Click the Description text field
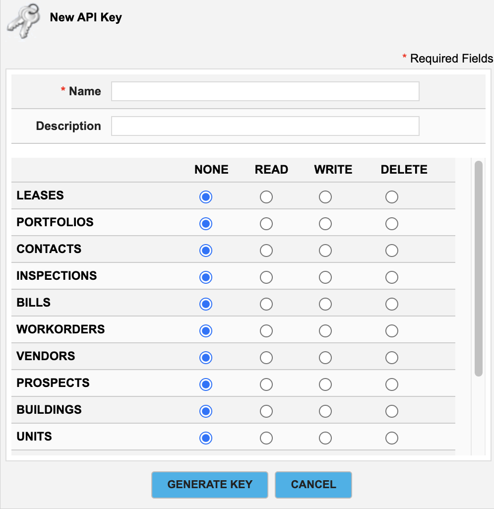 click(x=265, y=126)
